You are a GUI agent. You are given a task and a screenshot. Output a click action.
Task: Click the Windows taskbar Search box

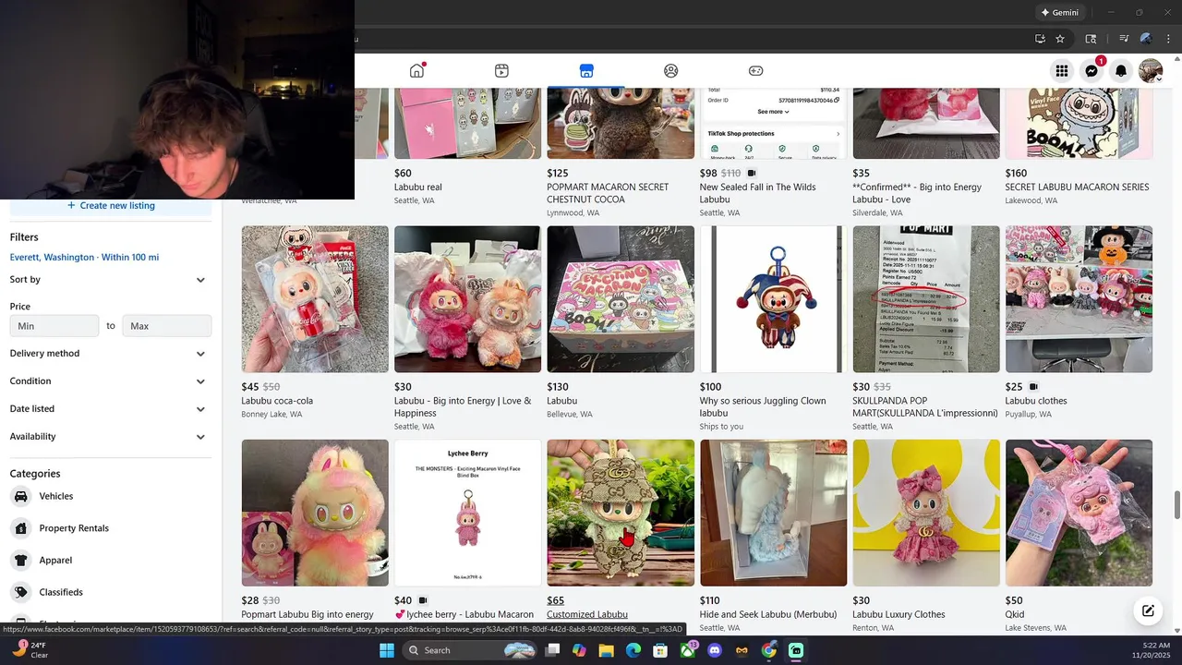tap(470, 650)
